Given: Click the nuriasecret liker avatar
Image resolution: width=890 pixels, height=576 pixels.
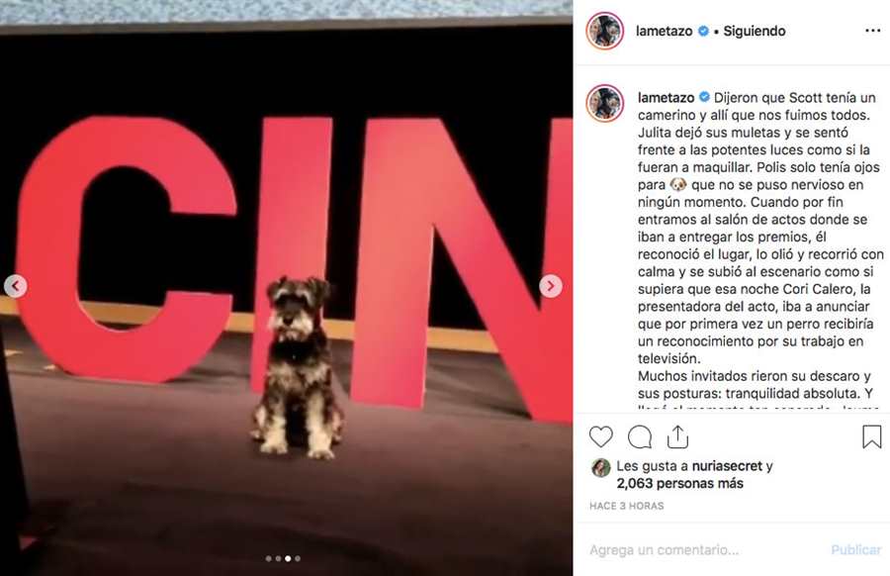Looking at the screenshot, I should pyautogui.click(x=601, y=468).
